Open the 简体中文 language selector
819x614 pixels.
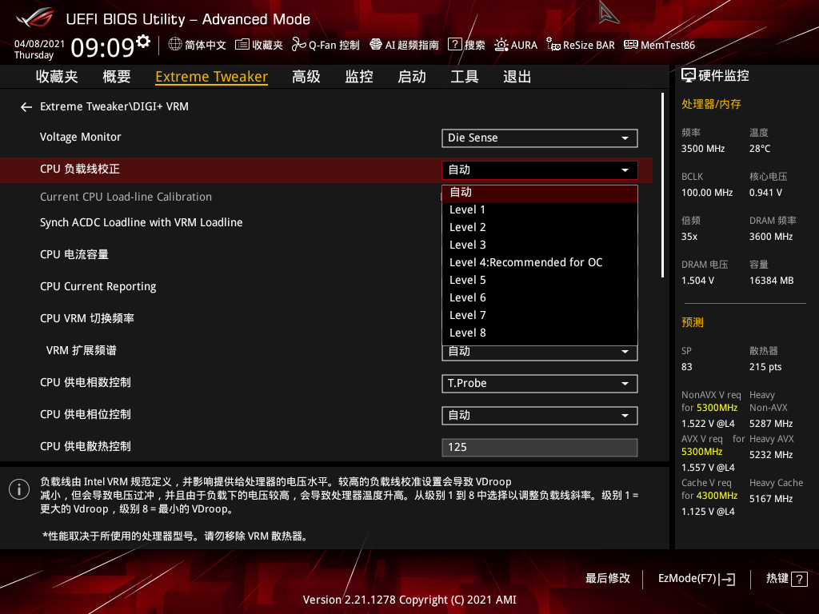click(x=198, y=45)
